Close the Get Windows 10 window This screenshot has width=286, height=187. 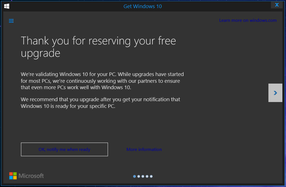click(x=277, y=5)
